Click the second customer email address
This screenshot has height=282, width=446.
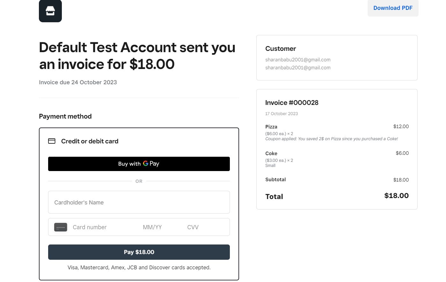[298, 68]
